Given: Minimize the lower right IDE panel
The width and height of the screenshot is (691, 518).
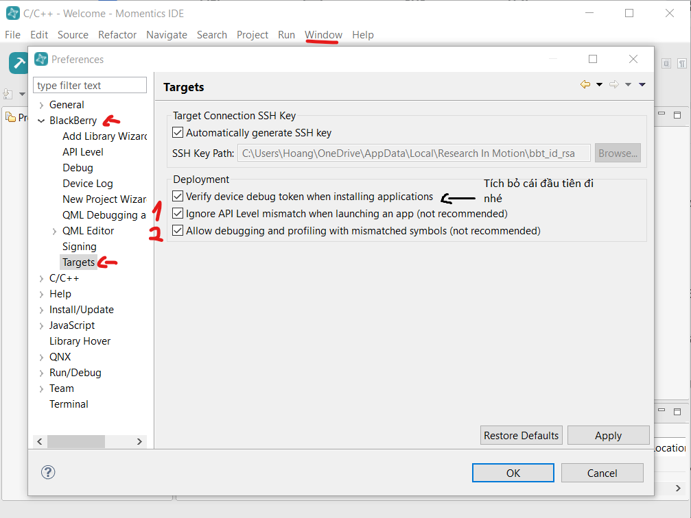Looking at the screenshot, I should pos(661,410).
